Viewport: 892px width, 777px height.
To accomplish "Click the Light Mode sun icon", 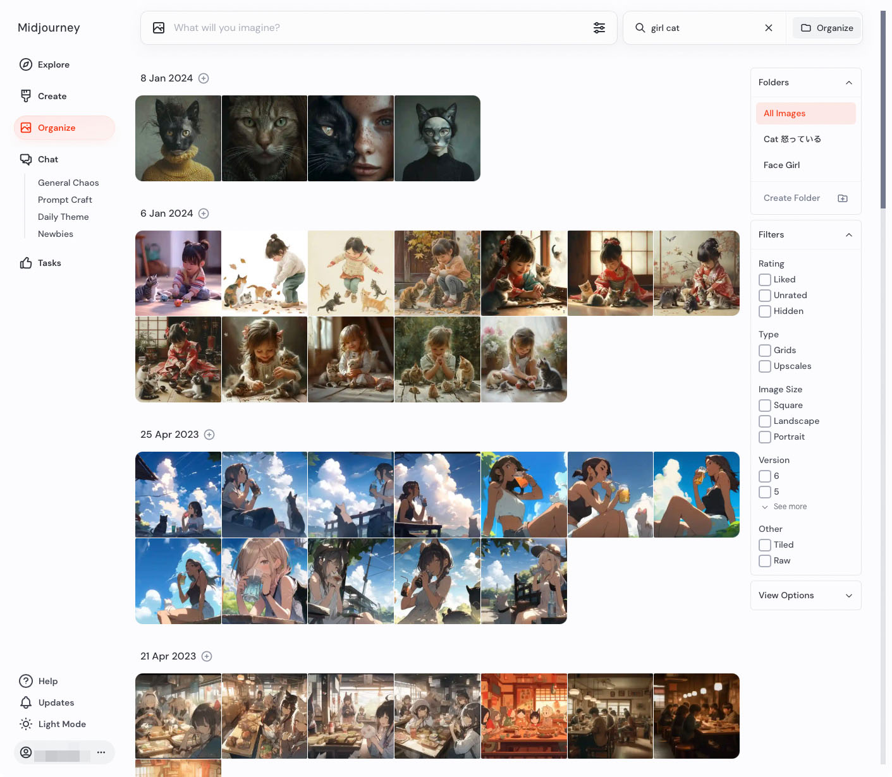I will (26, 724).
